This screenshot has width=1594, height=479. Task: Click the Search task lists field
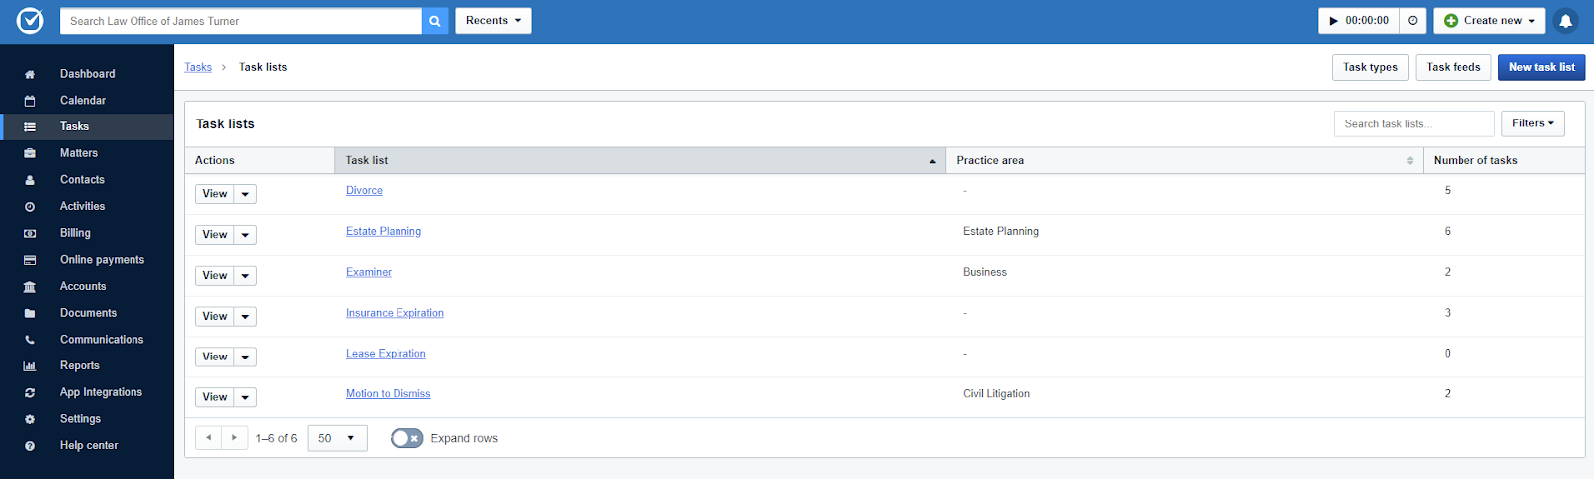[1414, 123]
